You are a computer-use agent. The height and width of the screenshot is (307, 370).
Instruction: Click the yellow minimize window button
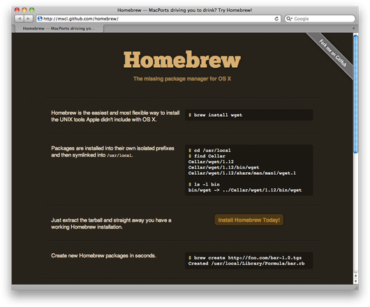click(x=24, y=10)
